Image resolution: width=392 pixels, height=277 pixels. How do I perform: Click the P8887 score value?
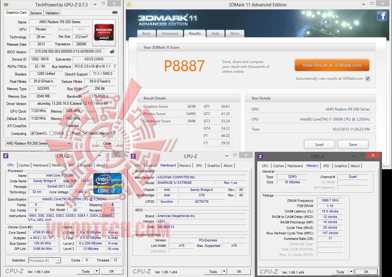click(x=184, y=66)
